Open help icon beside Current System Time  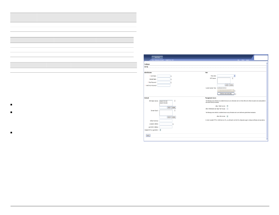point(226,88)
